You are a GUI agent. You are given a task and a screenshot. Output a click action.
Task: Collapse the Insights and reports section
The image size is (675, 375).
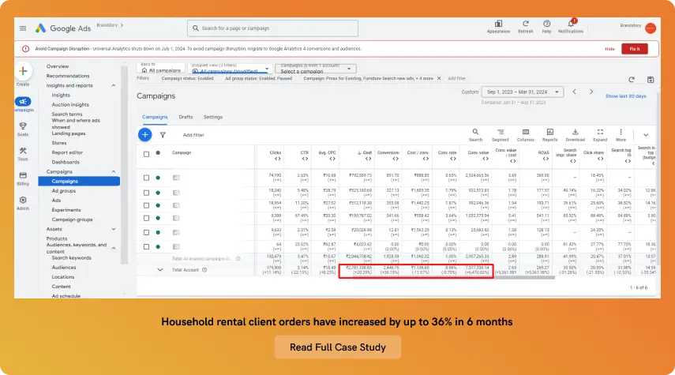[114, 85]
